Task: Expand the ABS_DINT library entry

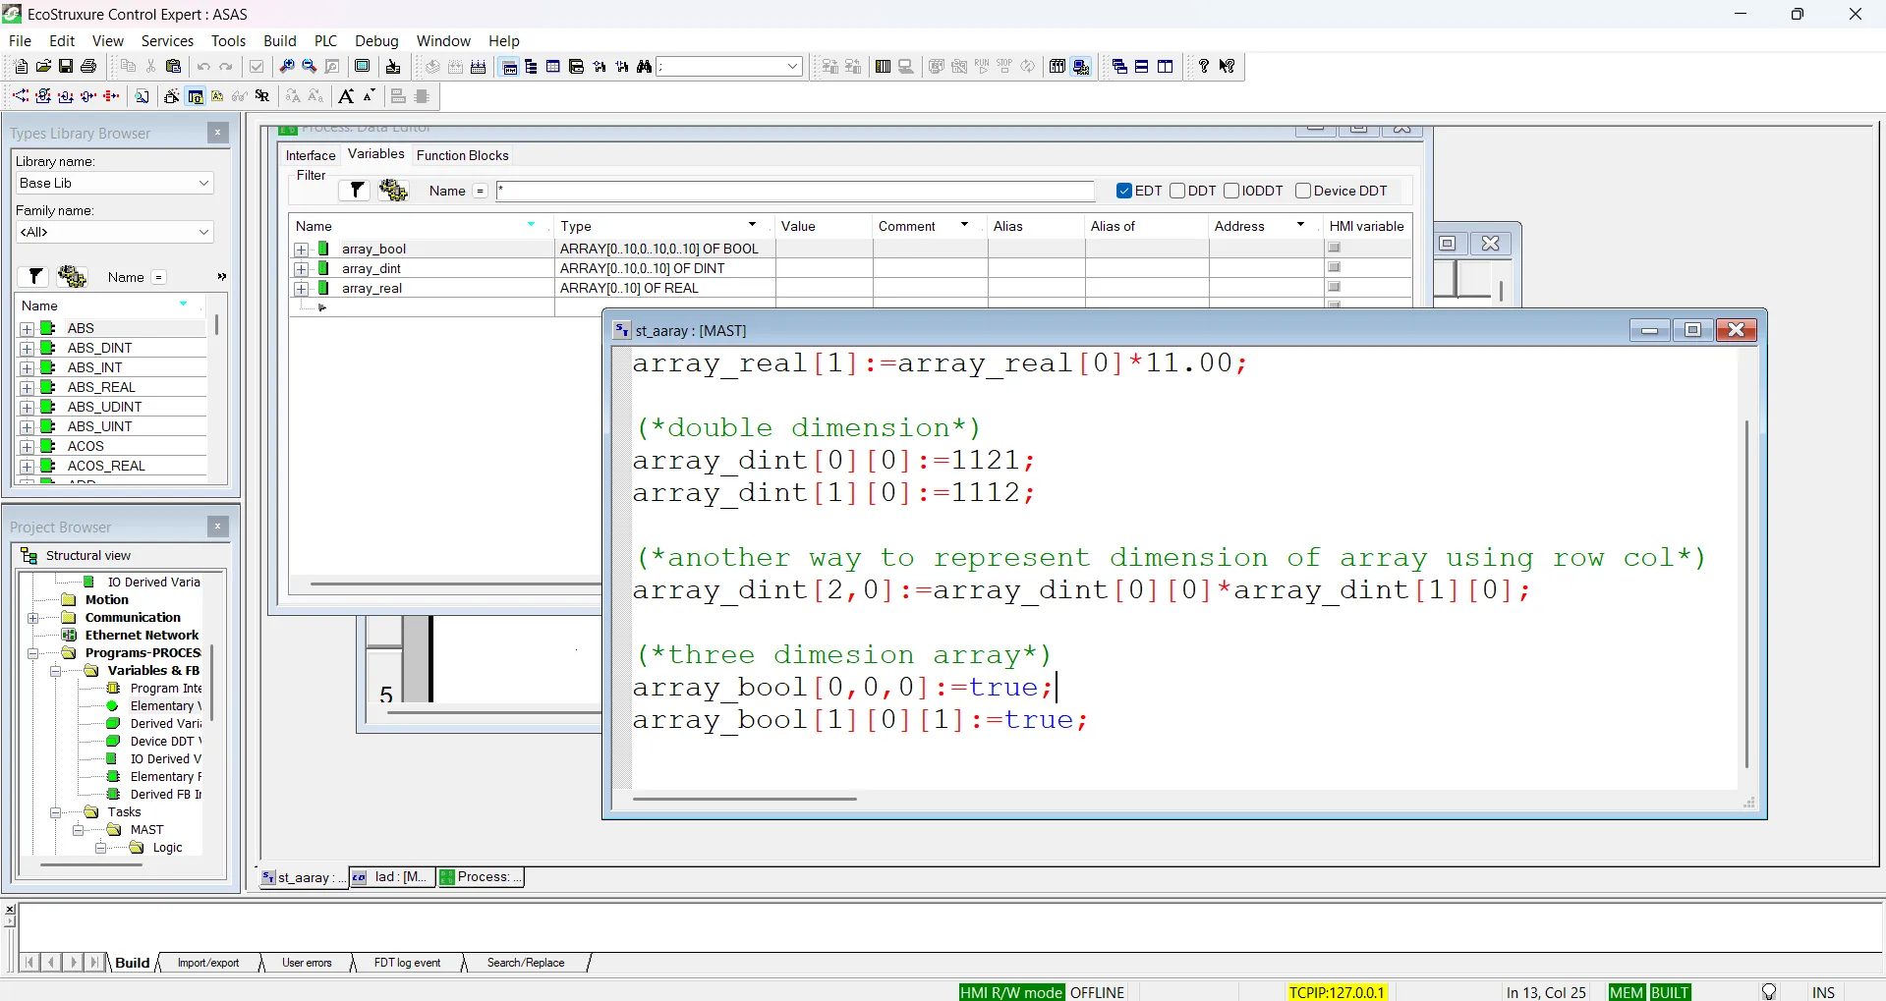Action: pyautogui.click(x=28, y=349)
